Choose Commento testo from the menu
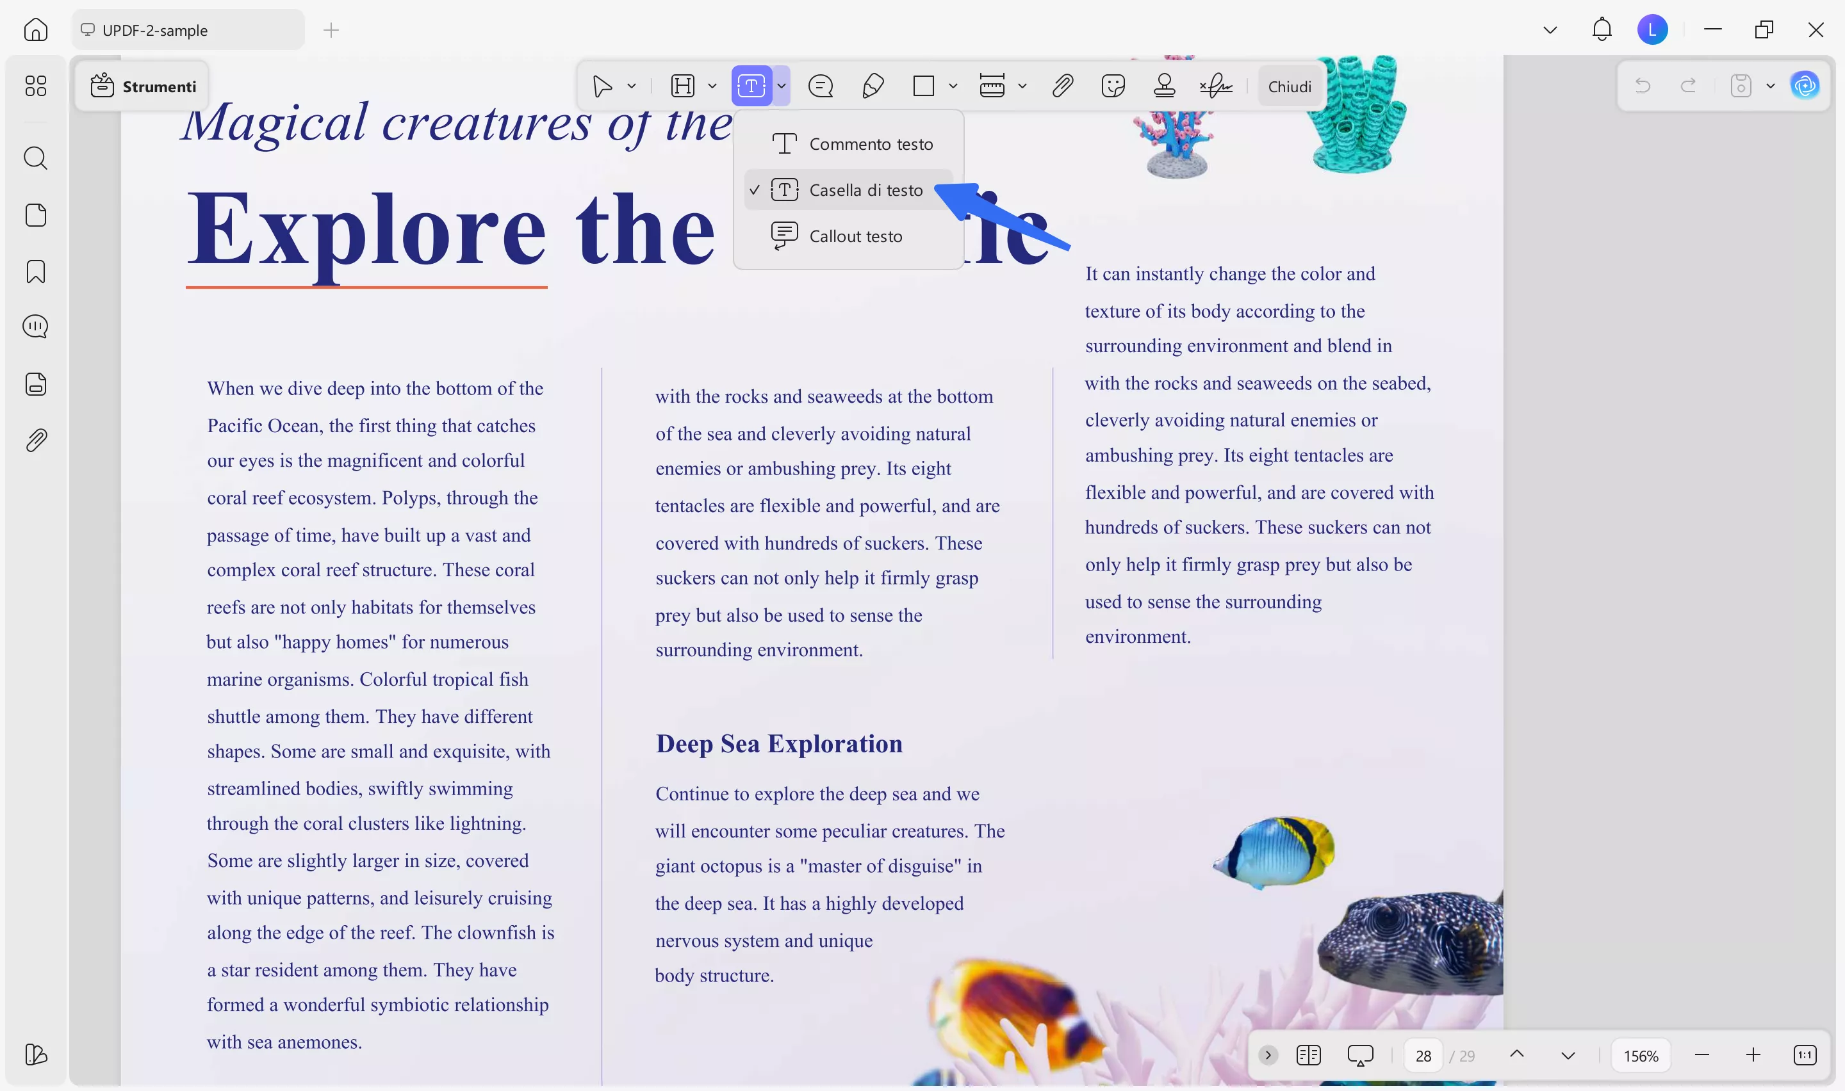Viewport: 1845px width, 1091px height. coord(870,144)
